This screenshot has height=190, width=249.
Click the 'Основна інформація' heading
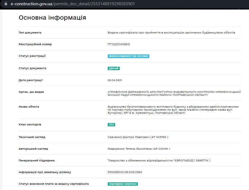click(x=52, y=18)
